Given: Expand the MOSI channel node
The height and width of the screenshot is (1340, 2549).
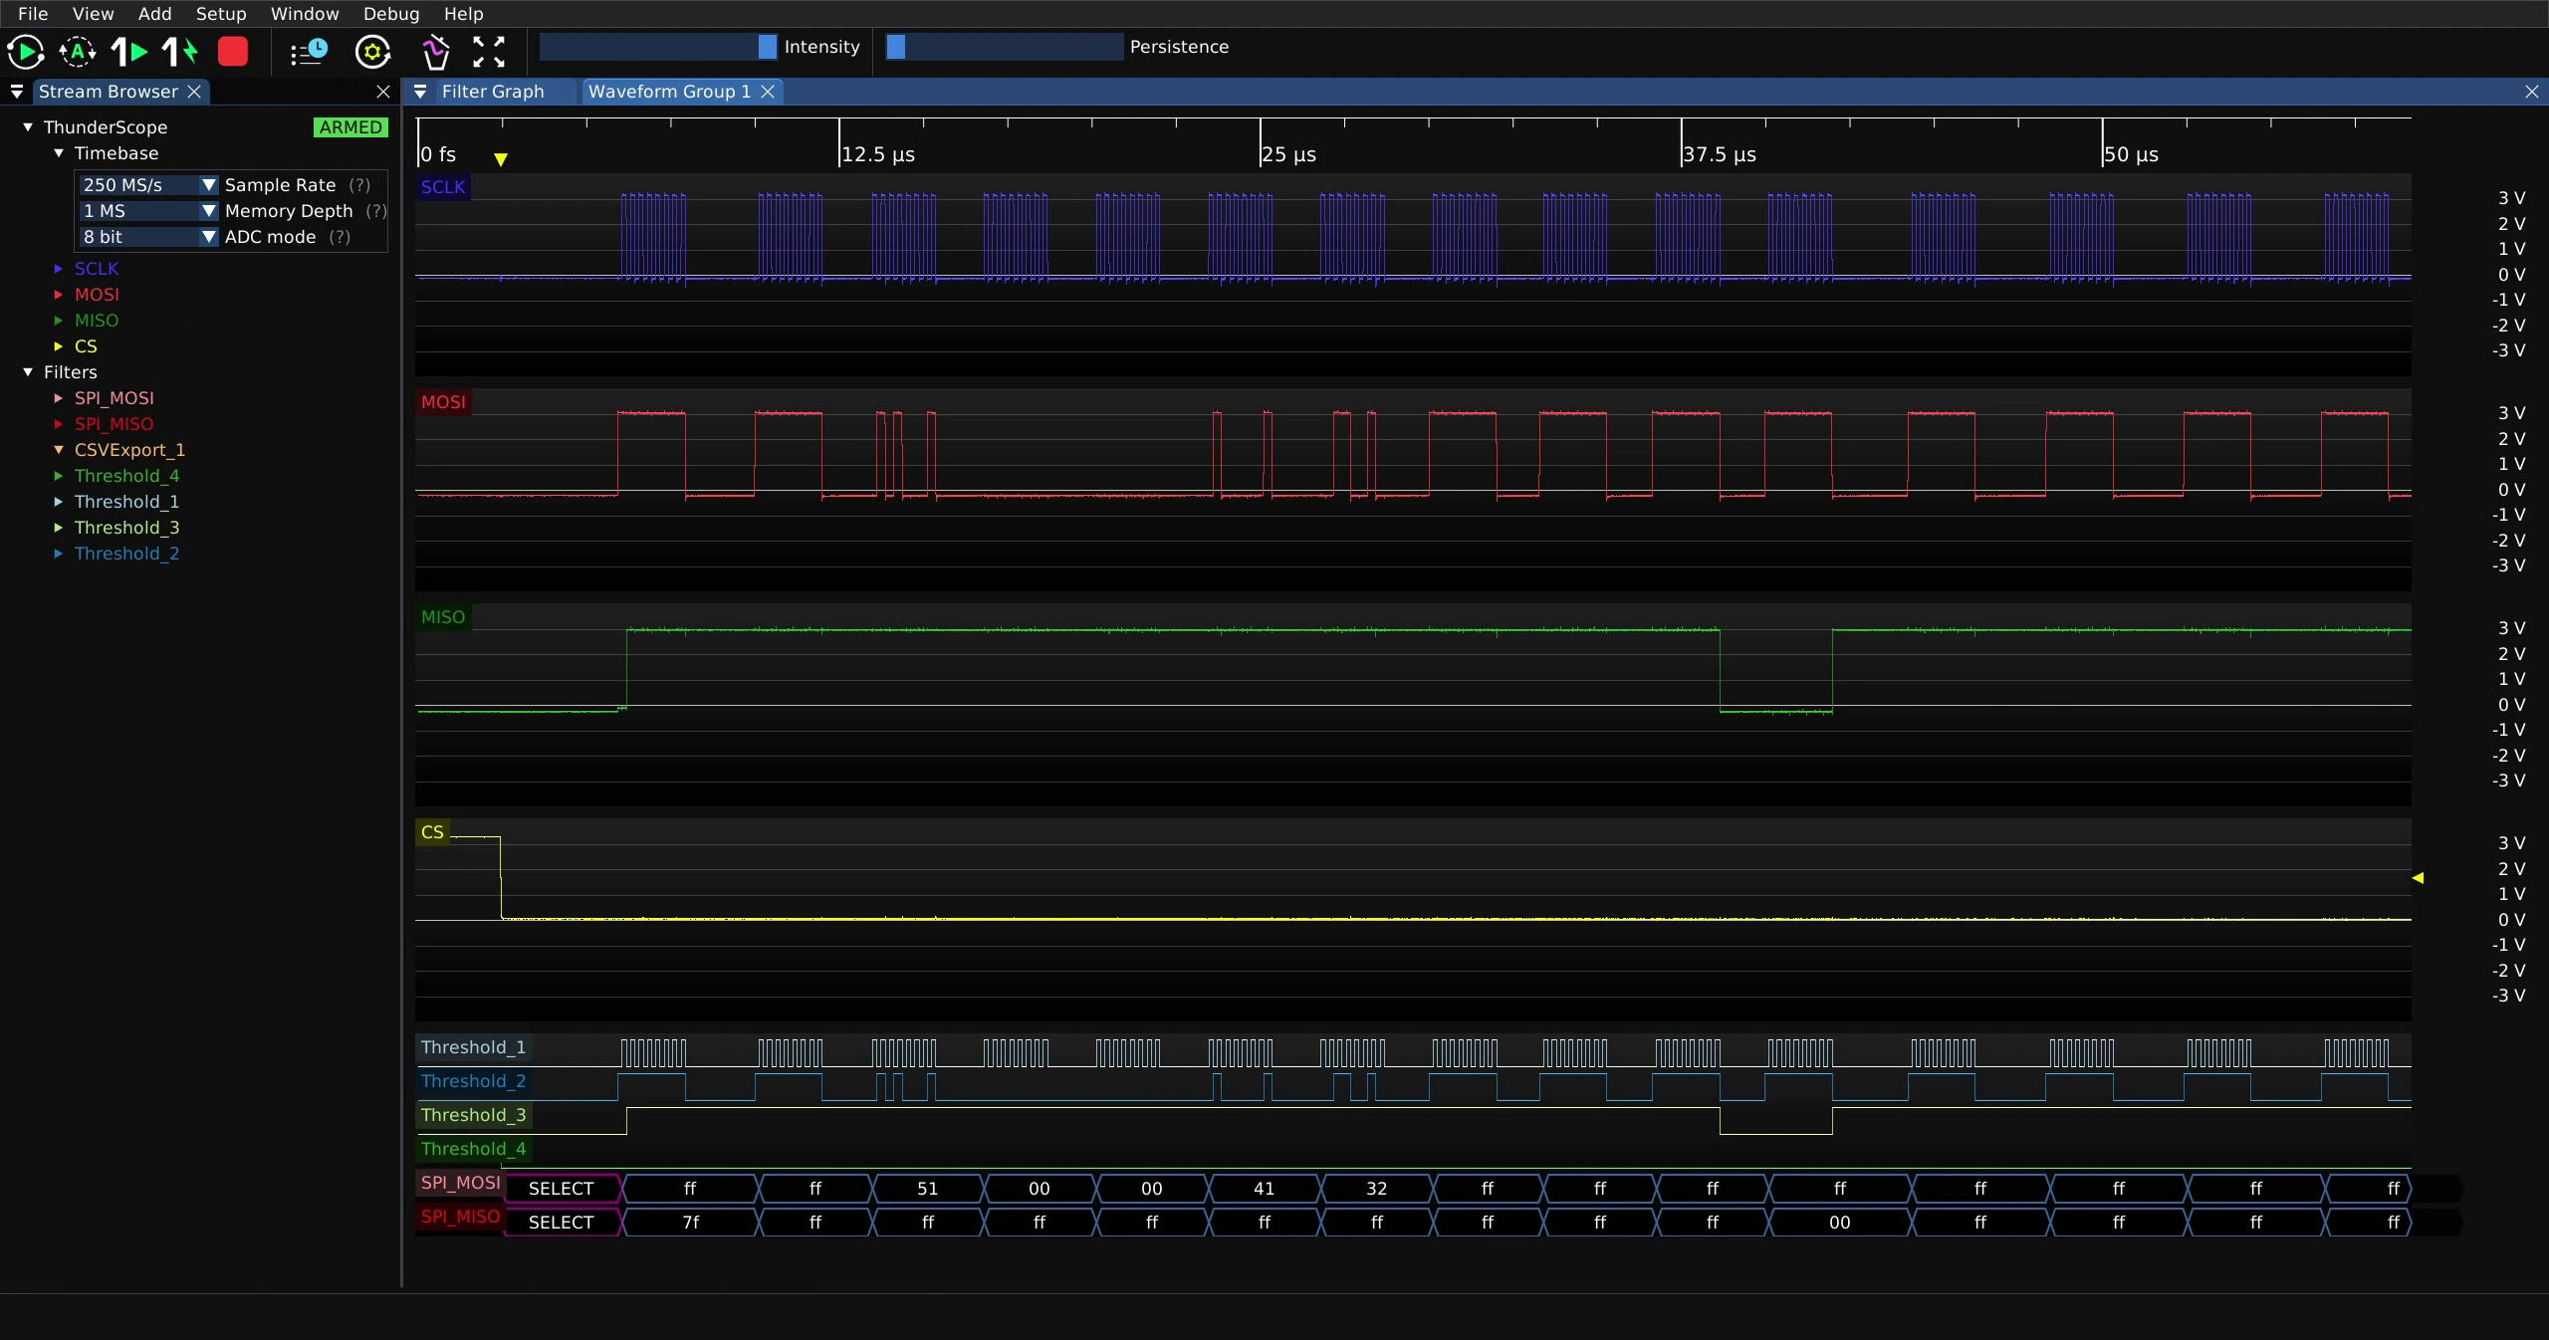Looking at the screenshot, I should [x=59, y=295].
